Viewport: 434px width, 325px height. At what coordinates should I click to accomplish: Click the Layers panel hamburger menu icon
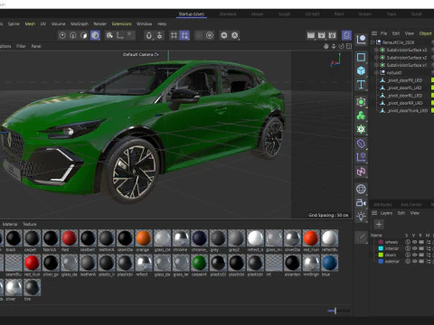374,213
